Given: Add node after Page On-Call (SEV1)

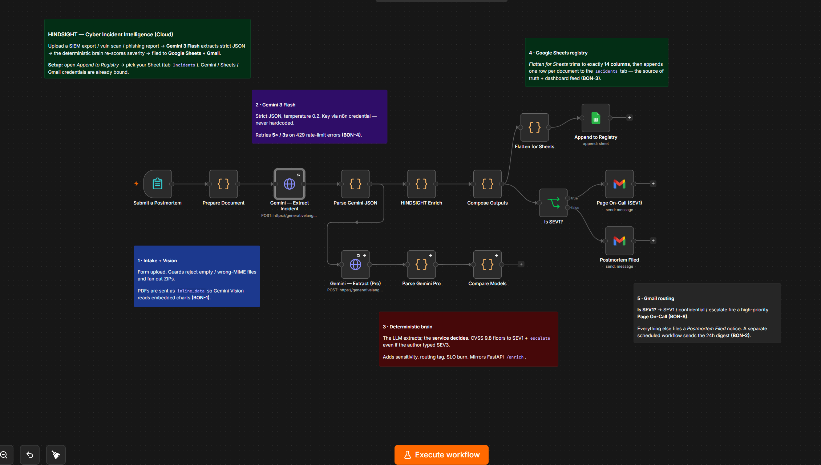Looking at the screenshot, I should (x=653, y=184).
